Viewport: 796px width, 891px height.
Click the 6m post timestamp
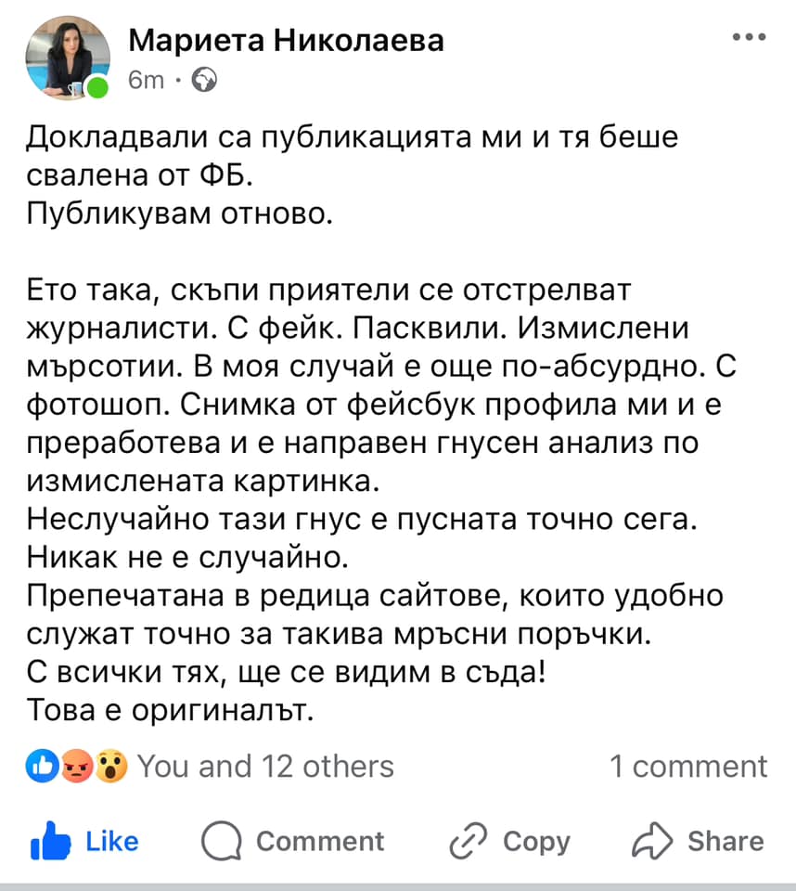tap(146, 80)
